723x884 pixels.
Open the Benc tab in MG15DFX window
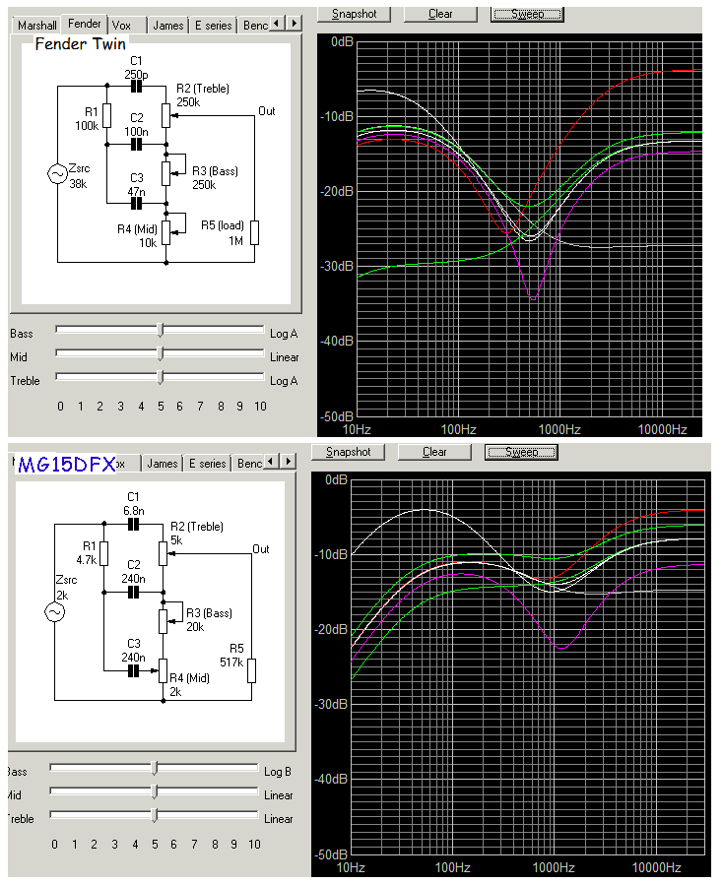[x=249, y=464]
